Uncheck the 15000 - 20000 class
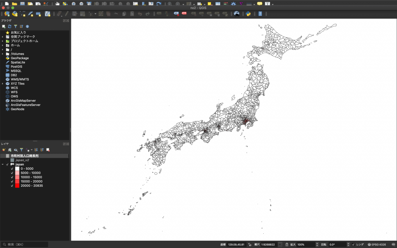This screenshot has height=248, width=397. [12, 181]
